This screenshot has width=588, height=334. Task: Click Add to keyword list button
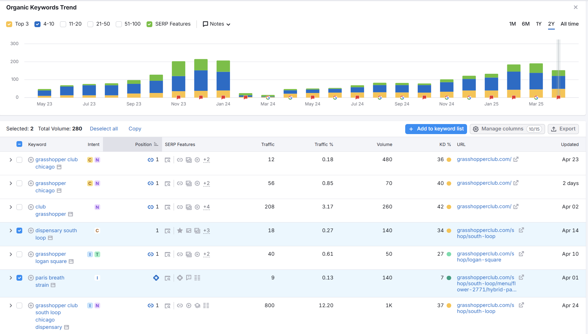[x=436, y=129]
